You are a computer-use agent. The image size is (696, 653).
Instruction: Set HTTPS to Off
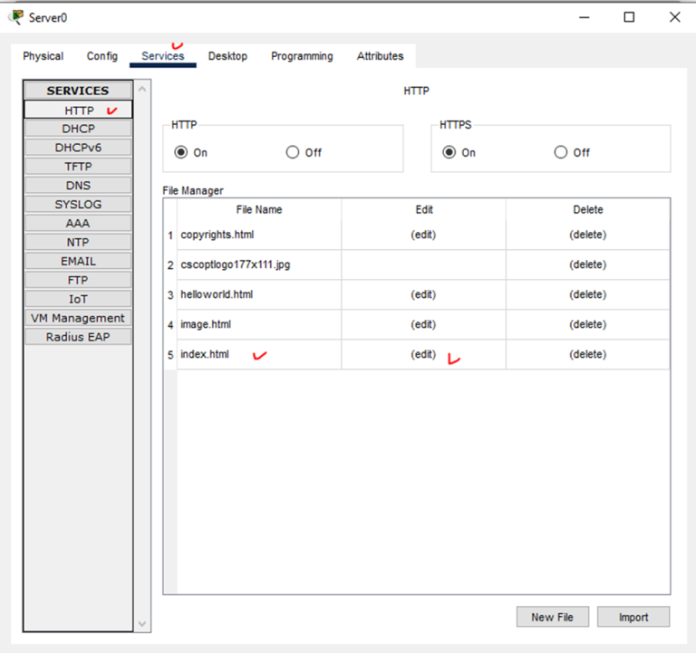click(560, 152)
